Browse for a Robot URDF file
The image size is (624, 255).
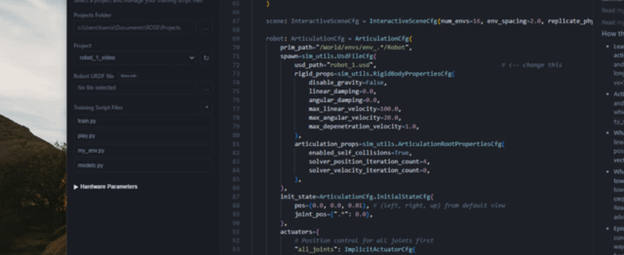pyautogui.click(x=205, y=88)
